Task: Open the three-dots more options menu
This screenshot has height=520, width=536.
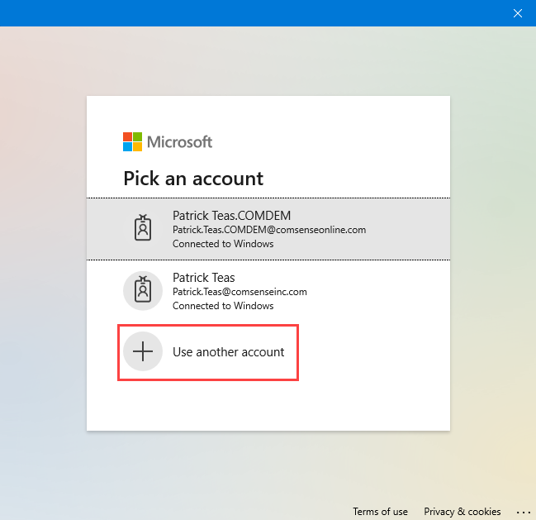Action: (523, 512)
